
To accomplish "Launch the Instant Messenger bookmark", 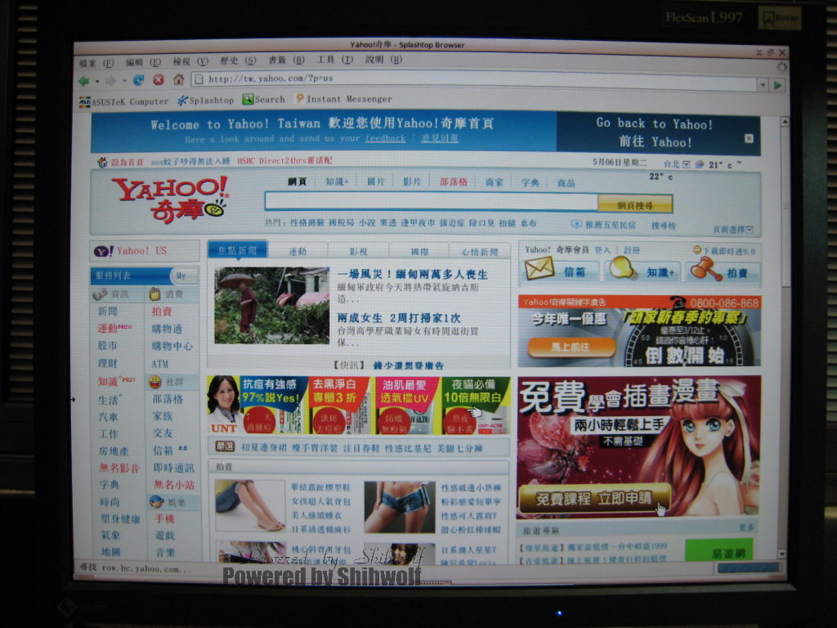I will click(x=344, y=99).
